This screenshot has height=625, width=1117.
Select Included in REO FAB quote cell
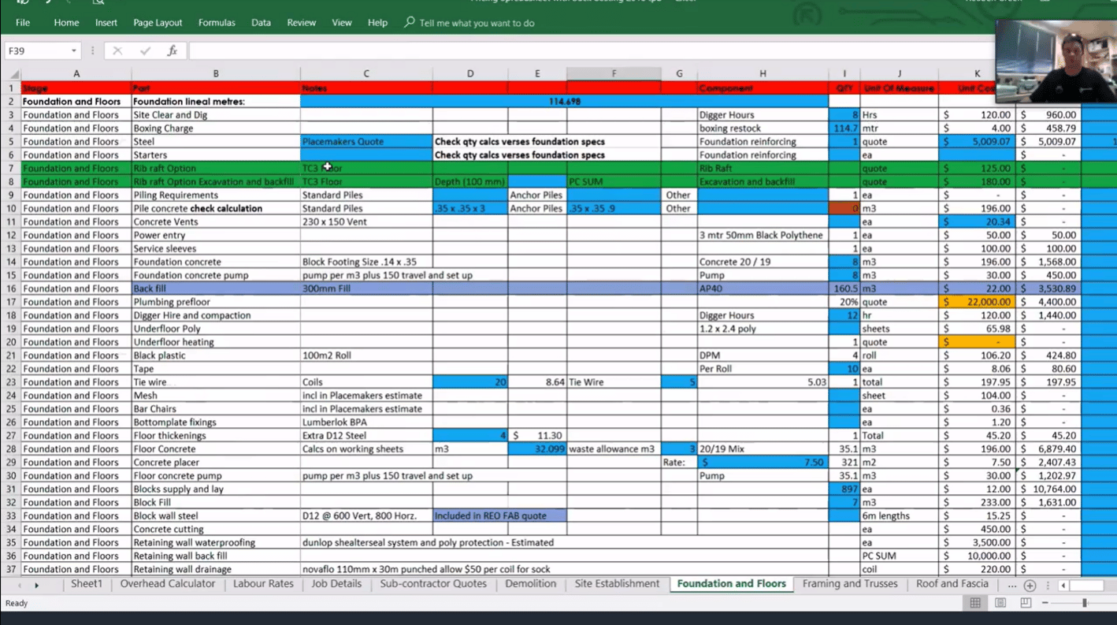point(499,515)
